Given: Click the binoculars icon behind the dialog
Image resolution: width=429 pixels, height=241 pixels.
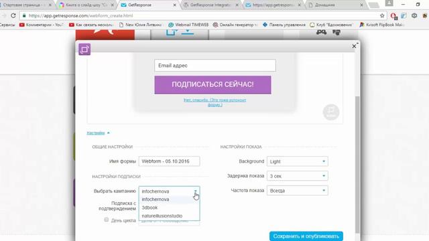Looking at the screenshot, I should pyautogui.click(x=321, y=32).
